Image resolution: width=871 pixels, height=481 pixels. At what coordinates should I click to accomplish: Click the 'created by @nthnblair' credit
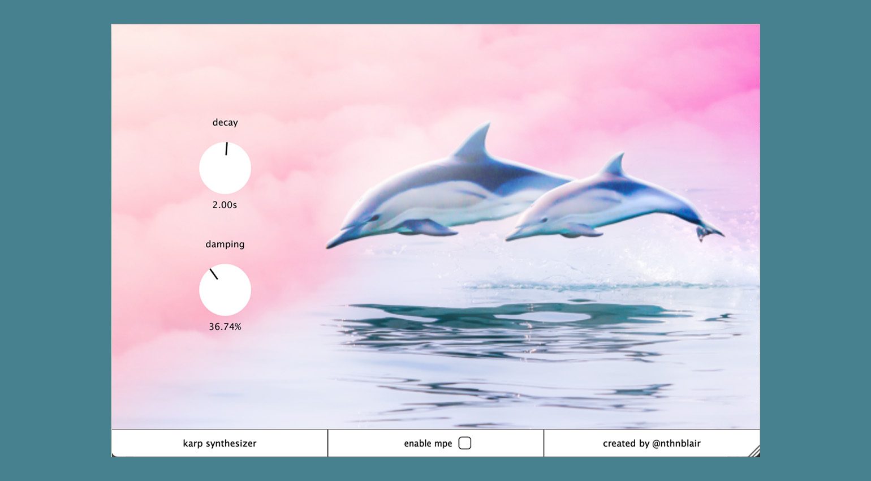(652, 443)
